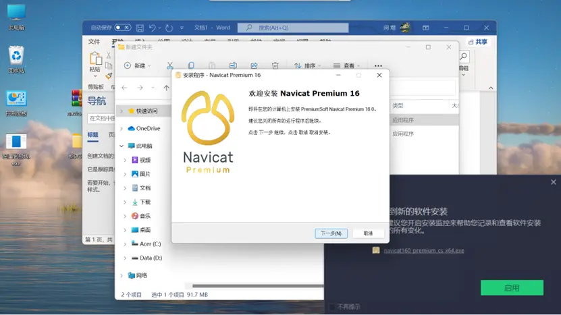Click Redo icon in Word title bar
The width and height of the screenshot is (561, 315).
169,28
